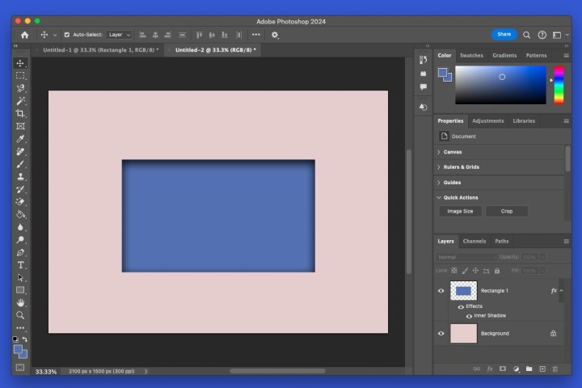
Task: Click the Image Size button
Action: 461,211
